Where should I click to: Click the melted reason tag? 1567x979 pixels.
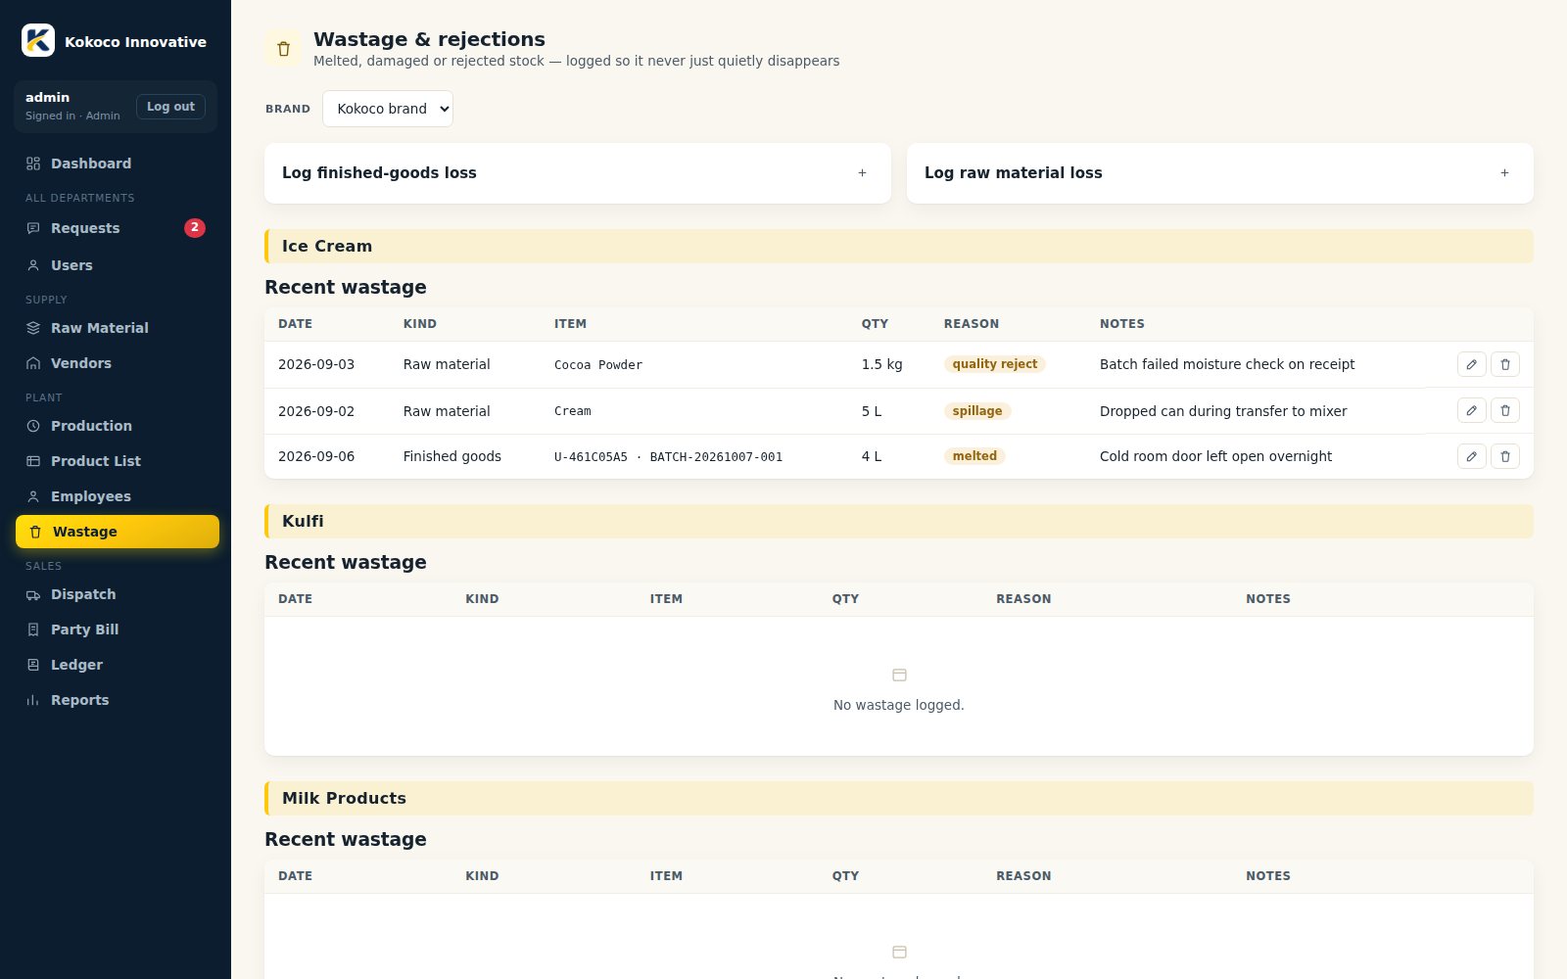(x=974, y=456)
